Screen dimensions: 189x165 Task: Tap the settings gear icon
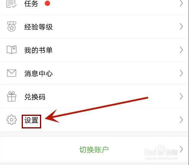[11, 120]
